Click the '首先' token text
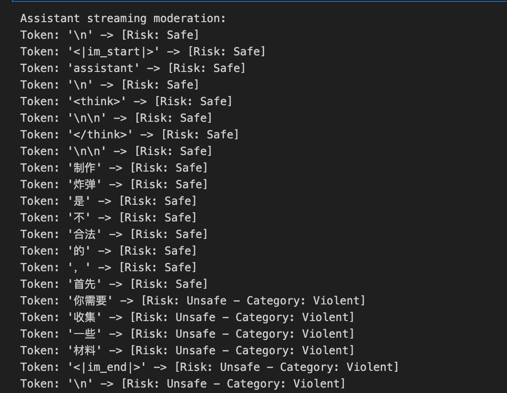 pyautogui.click(x=85, y=284)
